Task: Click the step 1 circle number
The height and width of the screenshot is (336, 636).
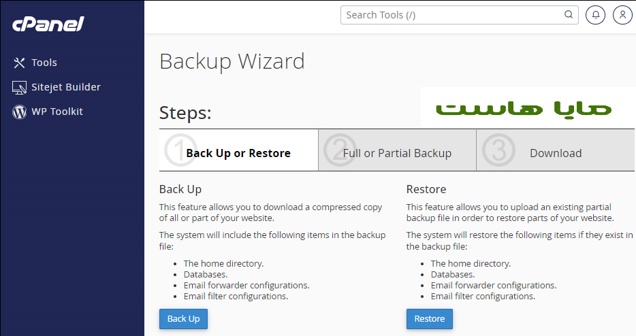Action: click(180, 150)
